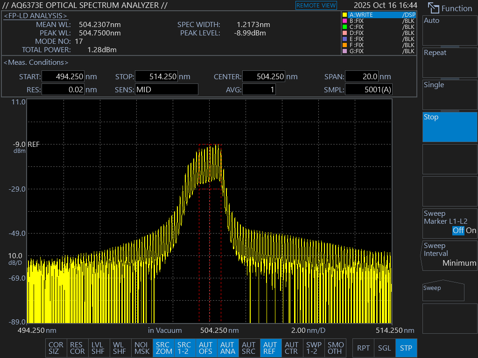
Task: Click the NOI MSK status icon
Action: (142, 348)
